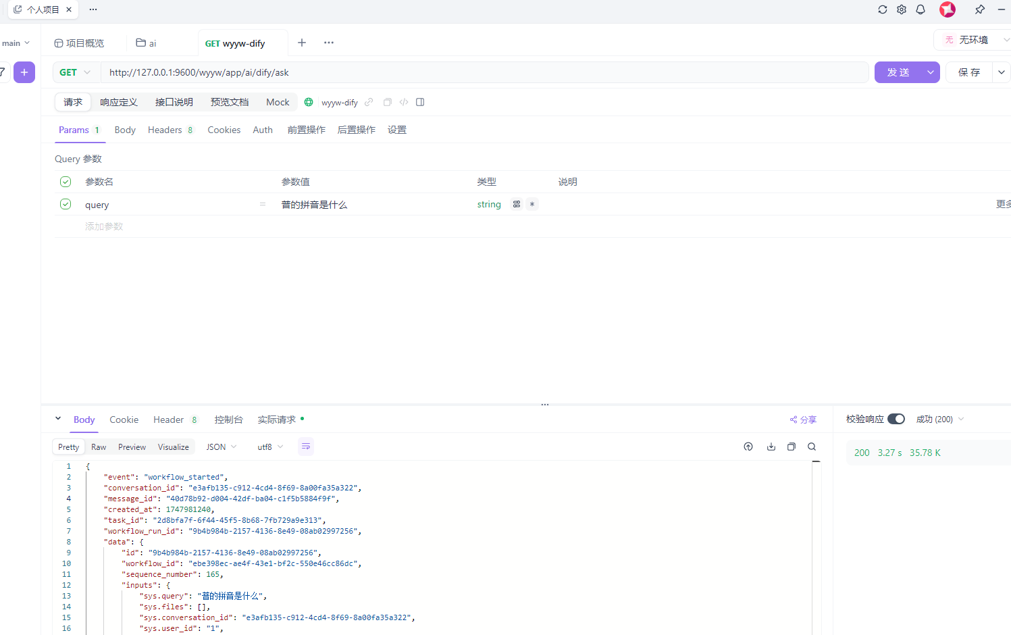Search within the response body
The image size is (1011, 635).
click(812, 447)
